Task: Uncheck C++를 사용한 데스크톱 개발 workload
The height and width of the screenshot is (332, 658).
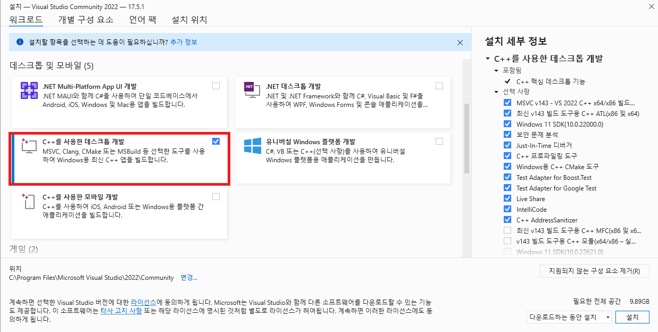Action: (216, 141)
